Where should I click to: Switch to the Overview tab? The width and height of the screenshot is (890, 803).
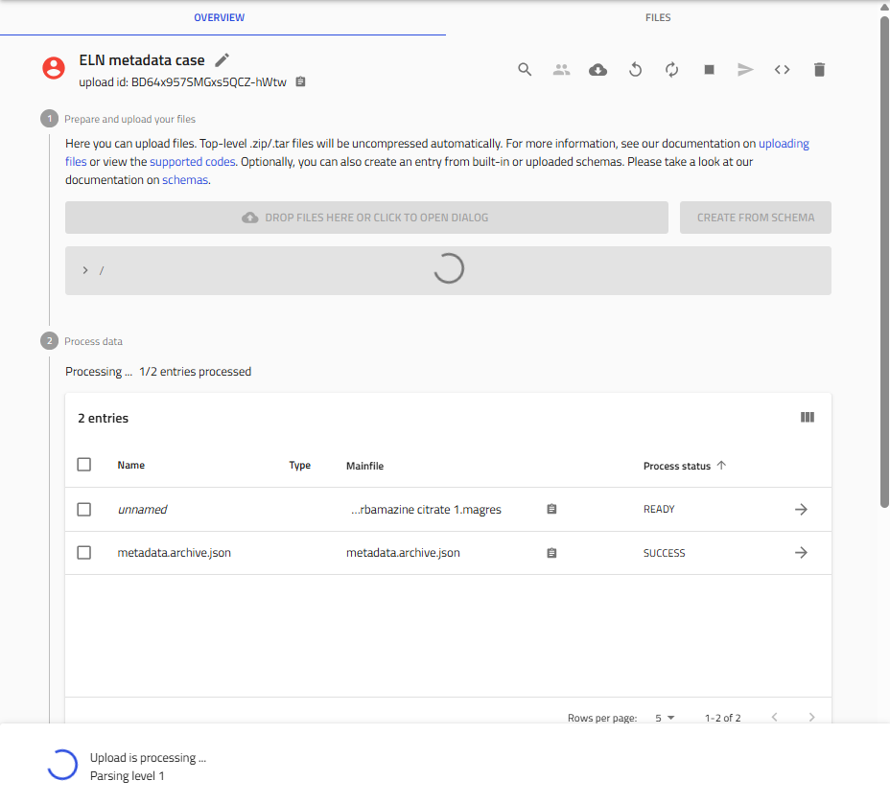pos(219,17)
